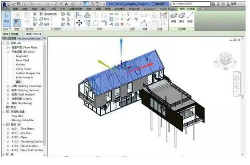
Task: Toggle Thin Lines in quick access toolbar
Action: (86, 4)
